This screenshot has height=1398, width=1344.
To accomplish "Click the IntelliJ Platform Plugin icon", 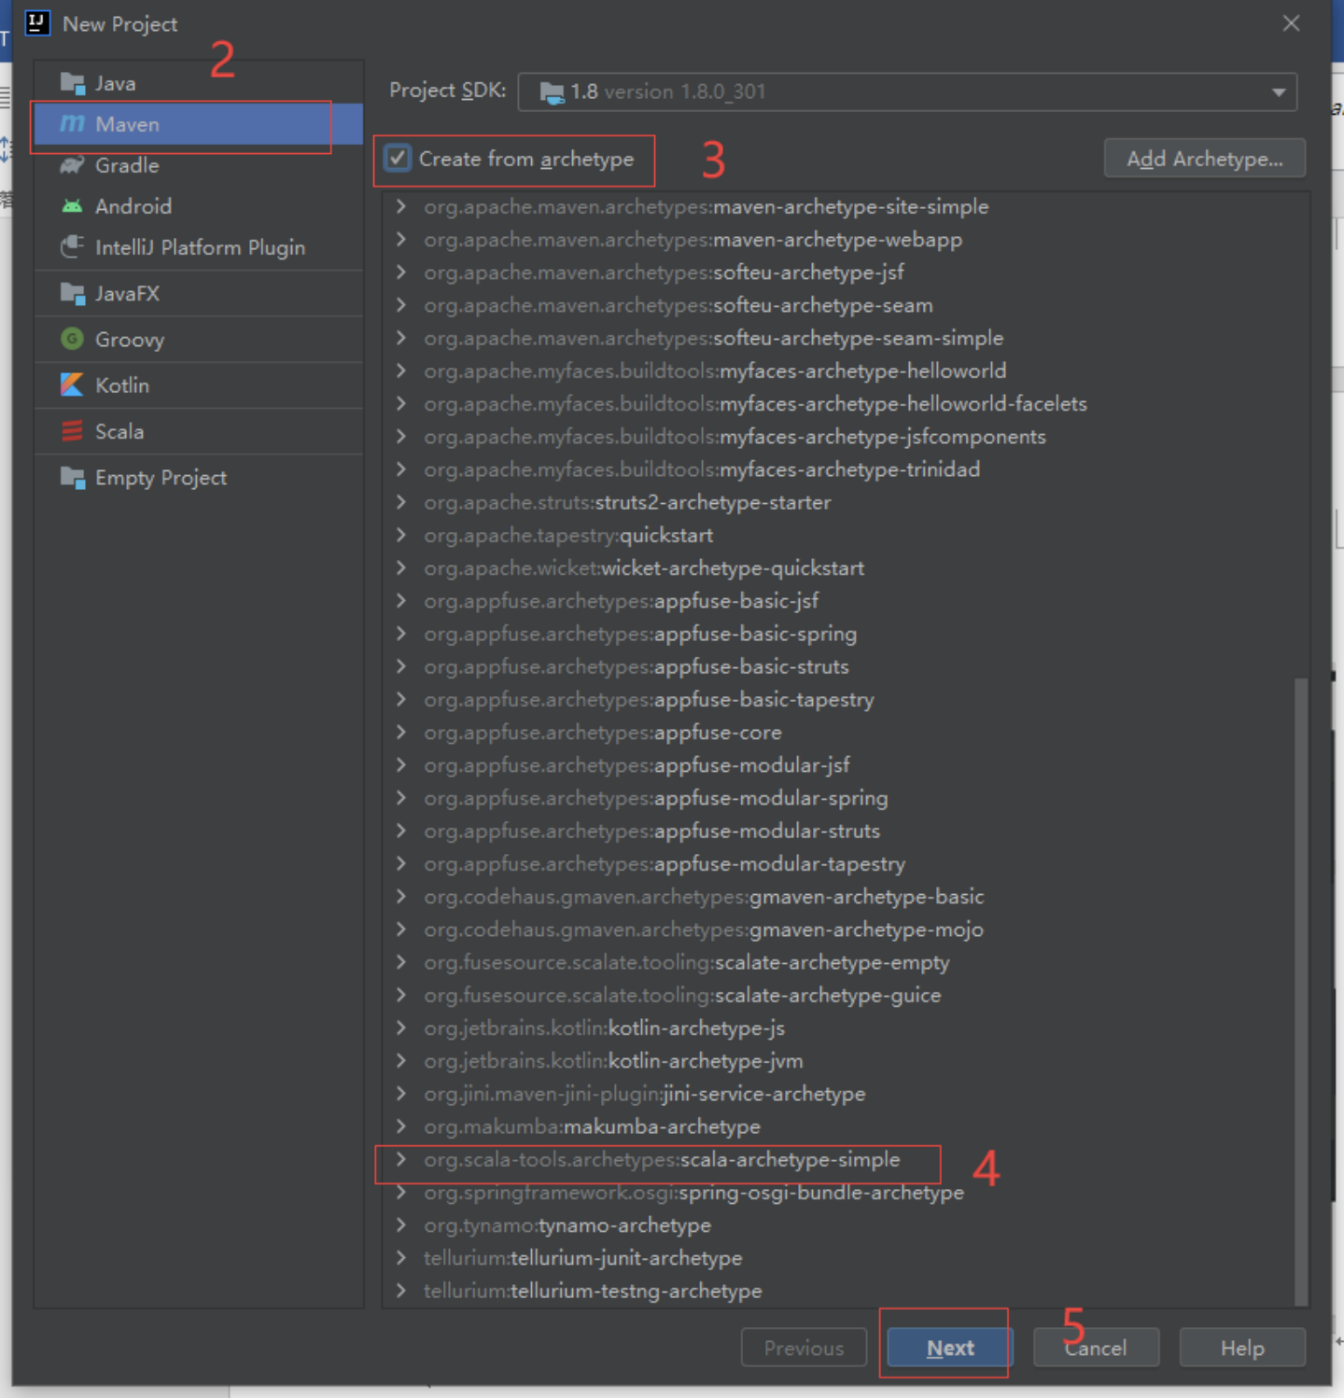I will [x=72, y=247].
